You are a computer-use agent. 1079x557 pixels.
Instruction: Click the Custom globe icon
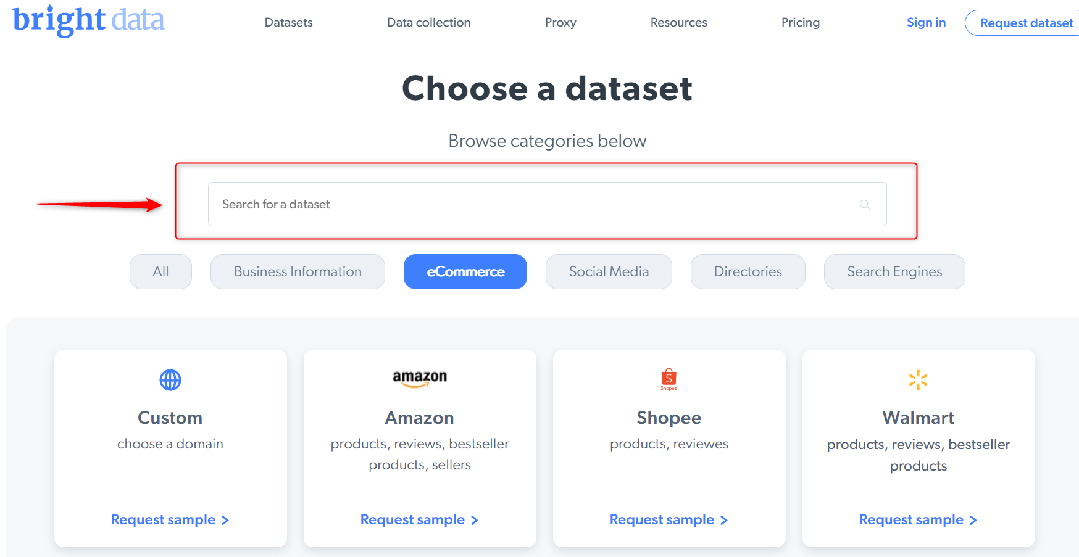pos(170,380)
